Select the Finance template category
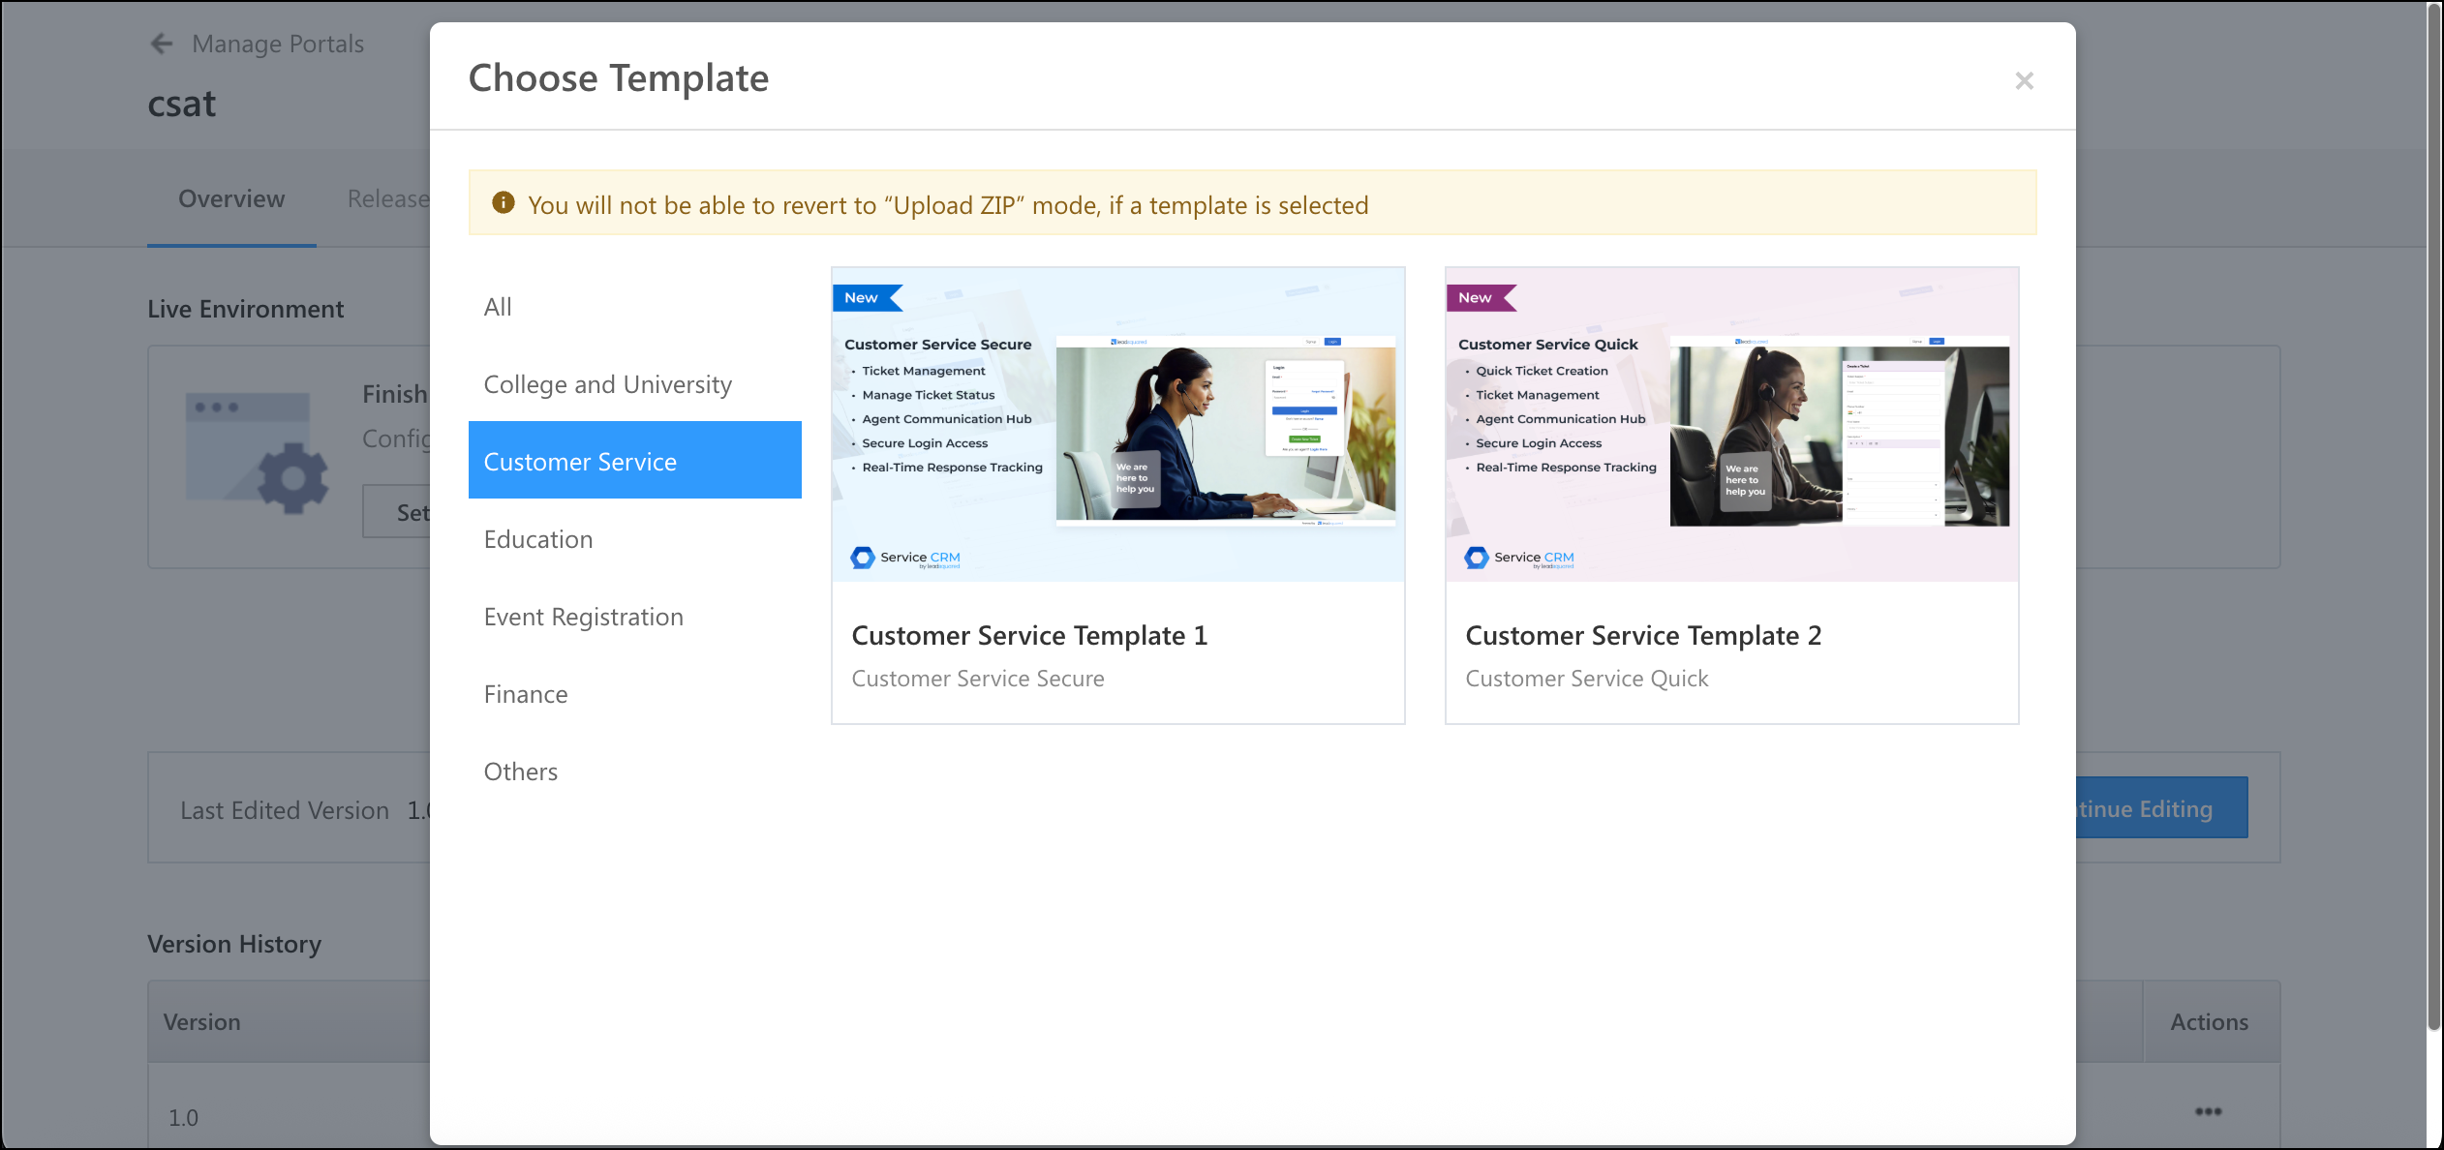2444x1150 pixels. (x=525, y=693)
